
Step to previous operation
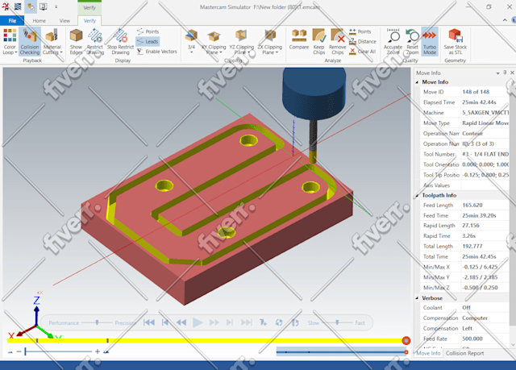[165, 322]
